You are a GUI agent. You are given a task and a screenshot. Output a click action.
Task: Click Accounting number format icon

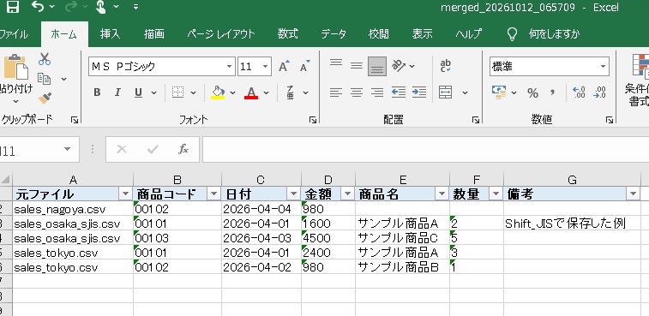[499, 92]
